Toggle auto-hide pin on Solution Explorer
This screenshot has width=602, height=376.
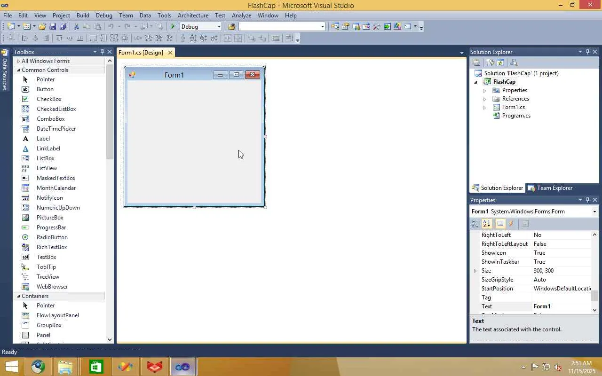[587, 52]
